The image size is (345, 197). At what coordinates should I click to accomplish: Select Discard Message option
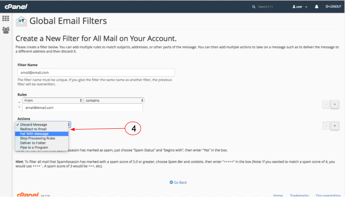pos(42,125)
